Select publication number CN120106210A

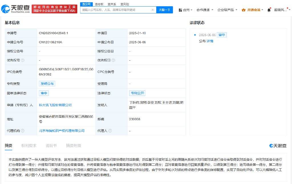(x=50, y=42)
